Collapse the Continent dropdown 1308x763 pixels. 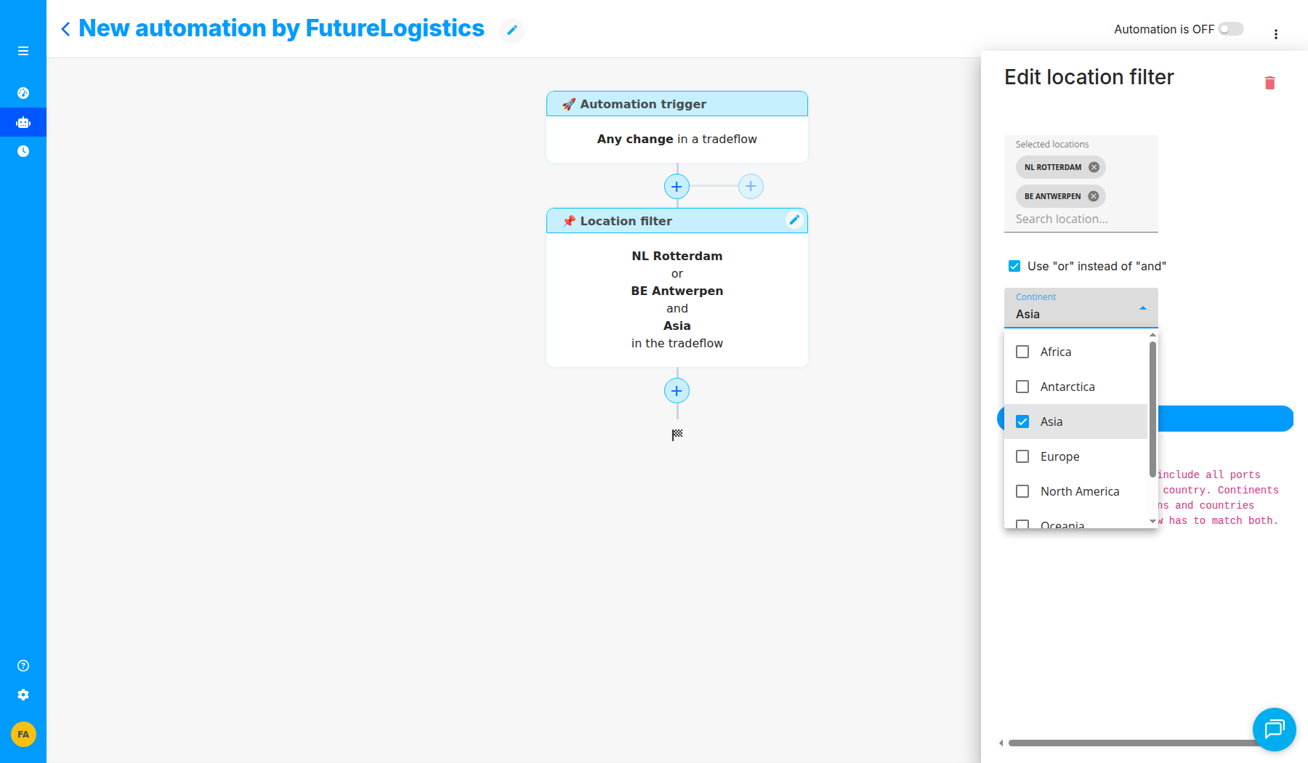(1143, 308)
